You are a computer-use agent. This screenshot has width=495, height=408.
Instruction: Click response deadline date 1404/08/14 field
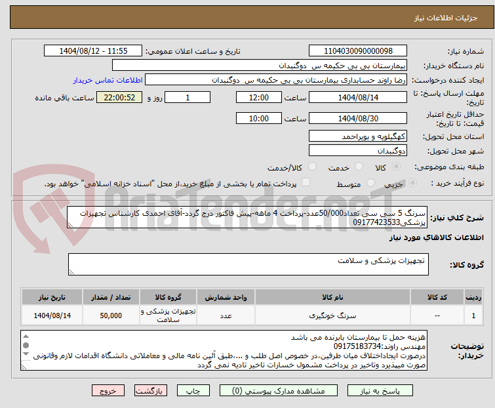[358, 97]
